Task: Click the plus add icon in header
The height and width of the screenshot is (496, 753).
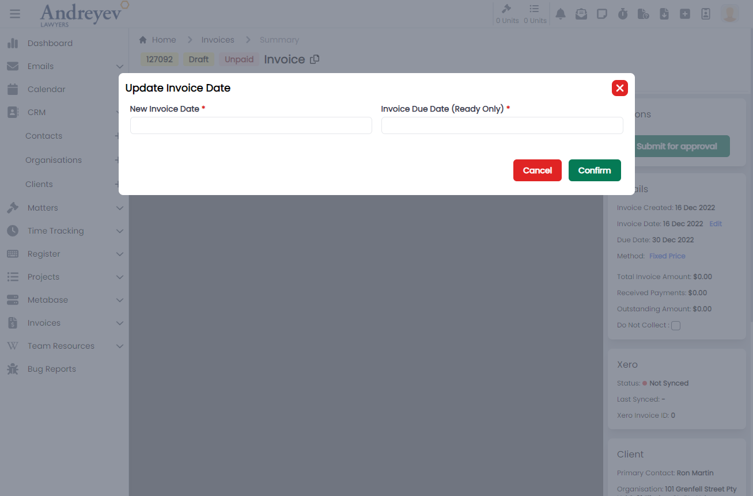Action: (684, 14)
